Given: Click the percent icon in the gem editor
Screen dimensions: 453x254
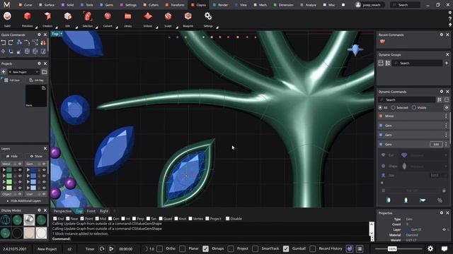Looking at the screenshot, I should [440, 200].
